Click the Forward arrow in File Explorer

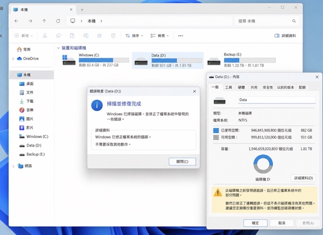point(30,21)
